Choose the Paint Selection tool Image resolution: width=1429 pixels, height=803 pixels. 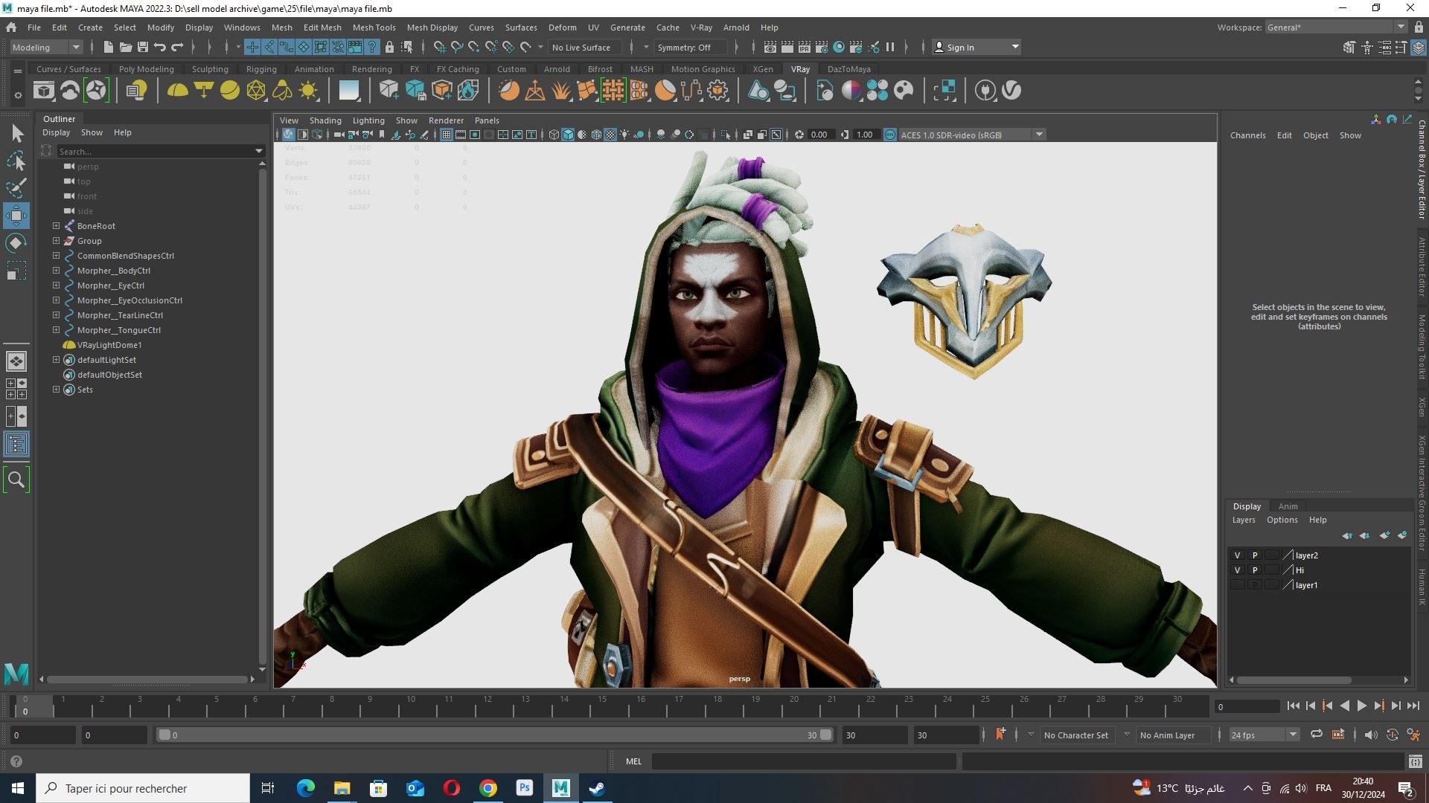click(x=16, y=187)
